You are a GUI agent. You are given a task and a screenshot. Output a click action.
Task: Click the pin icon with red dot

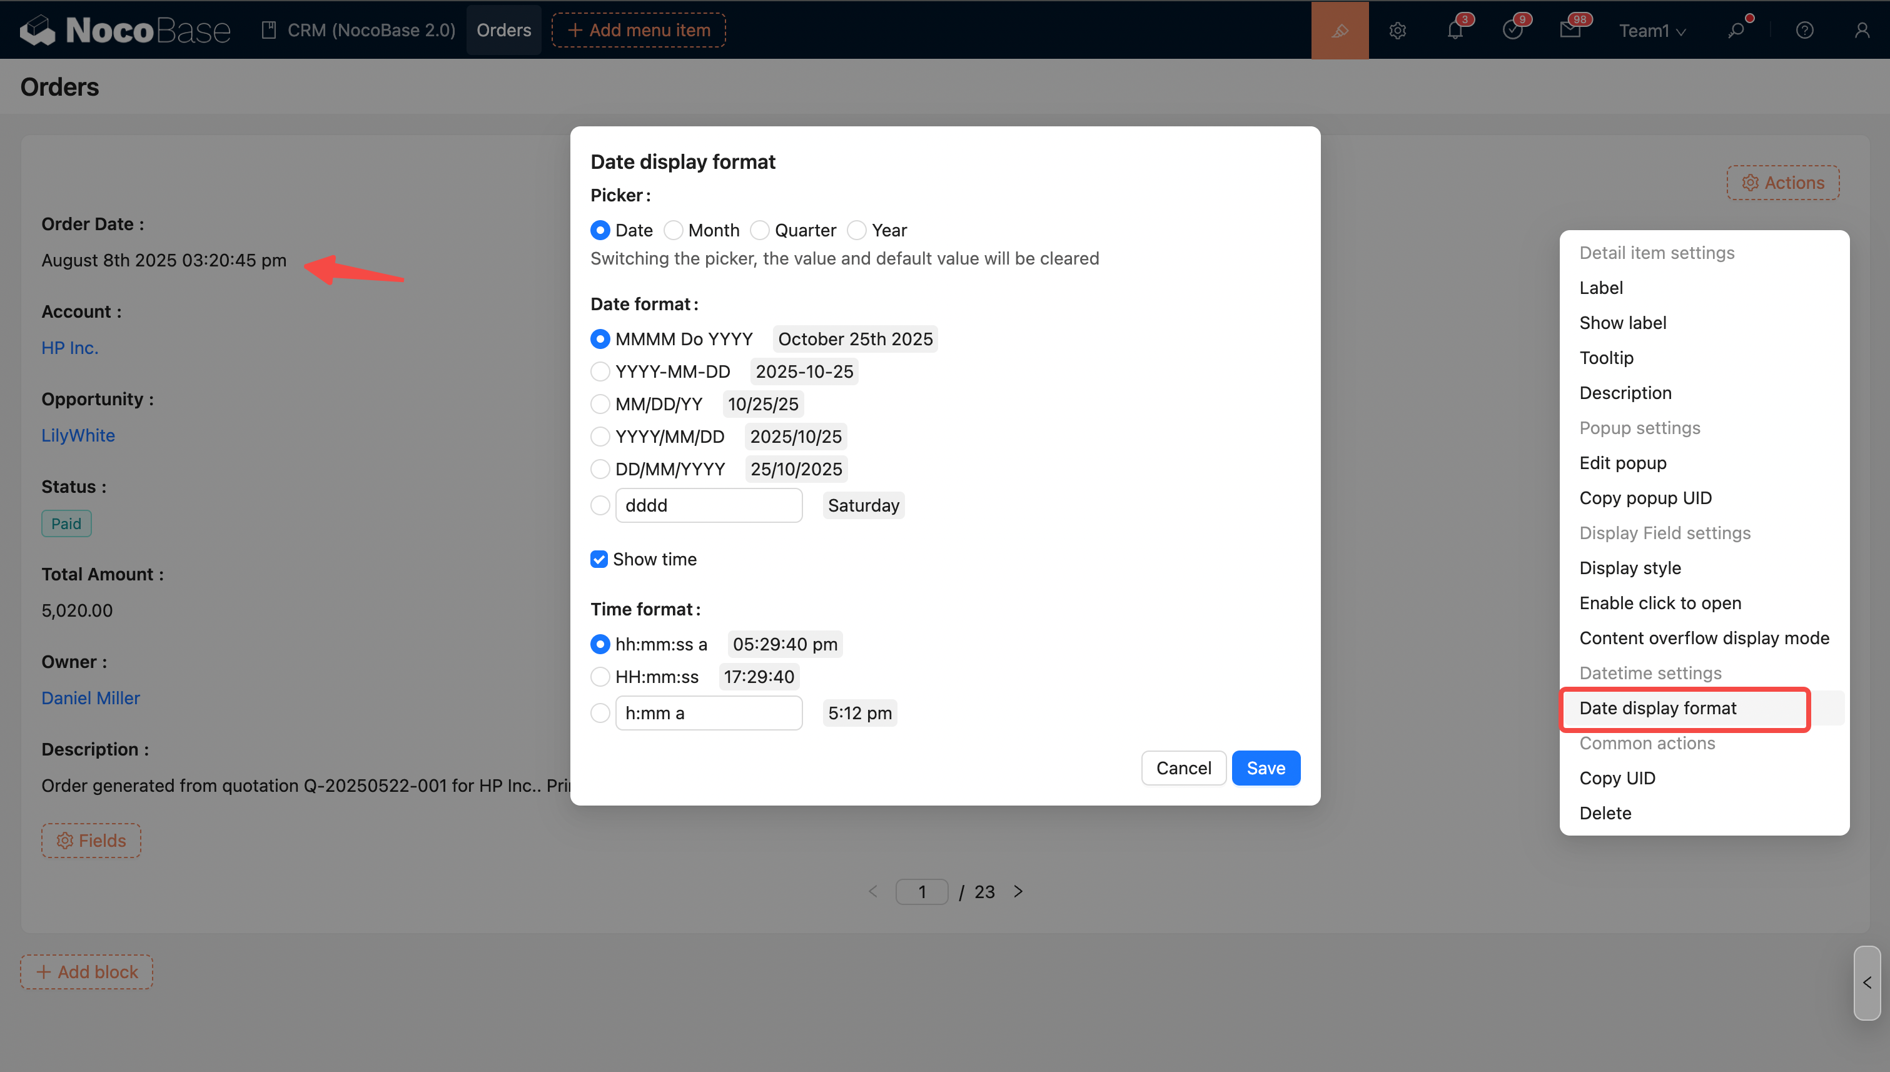tap(1737, 30)
